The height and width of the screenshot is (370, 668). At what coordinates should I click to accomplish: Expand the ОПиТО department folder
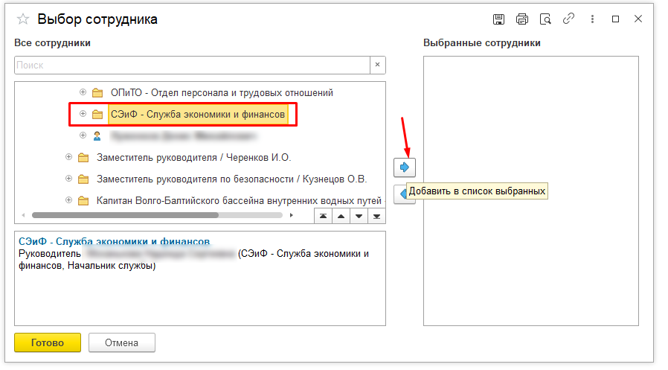tap(83, 93)
